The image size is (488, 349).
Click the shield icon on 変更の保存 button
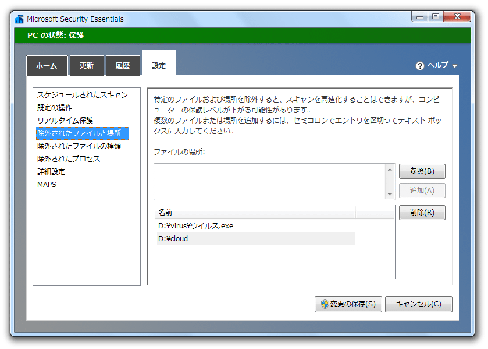325,304
